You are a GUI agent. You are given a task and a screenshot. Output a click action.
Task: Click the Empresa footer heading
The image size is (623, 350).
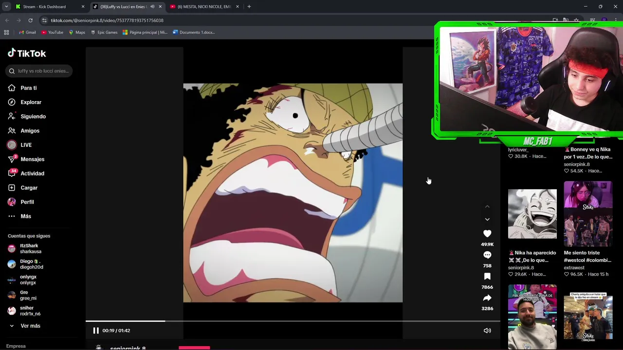(16, 346)
